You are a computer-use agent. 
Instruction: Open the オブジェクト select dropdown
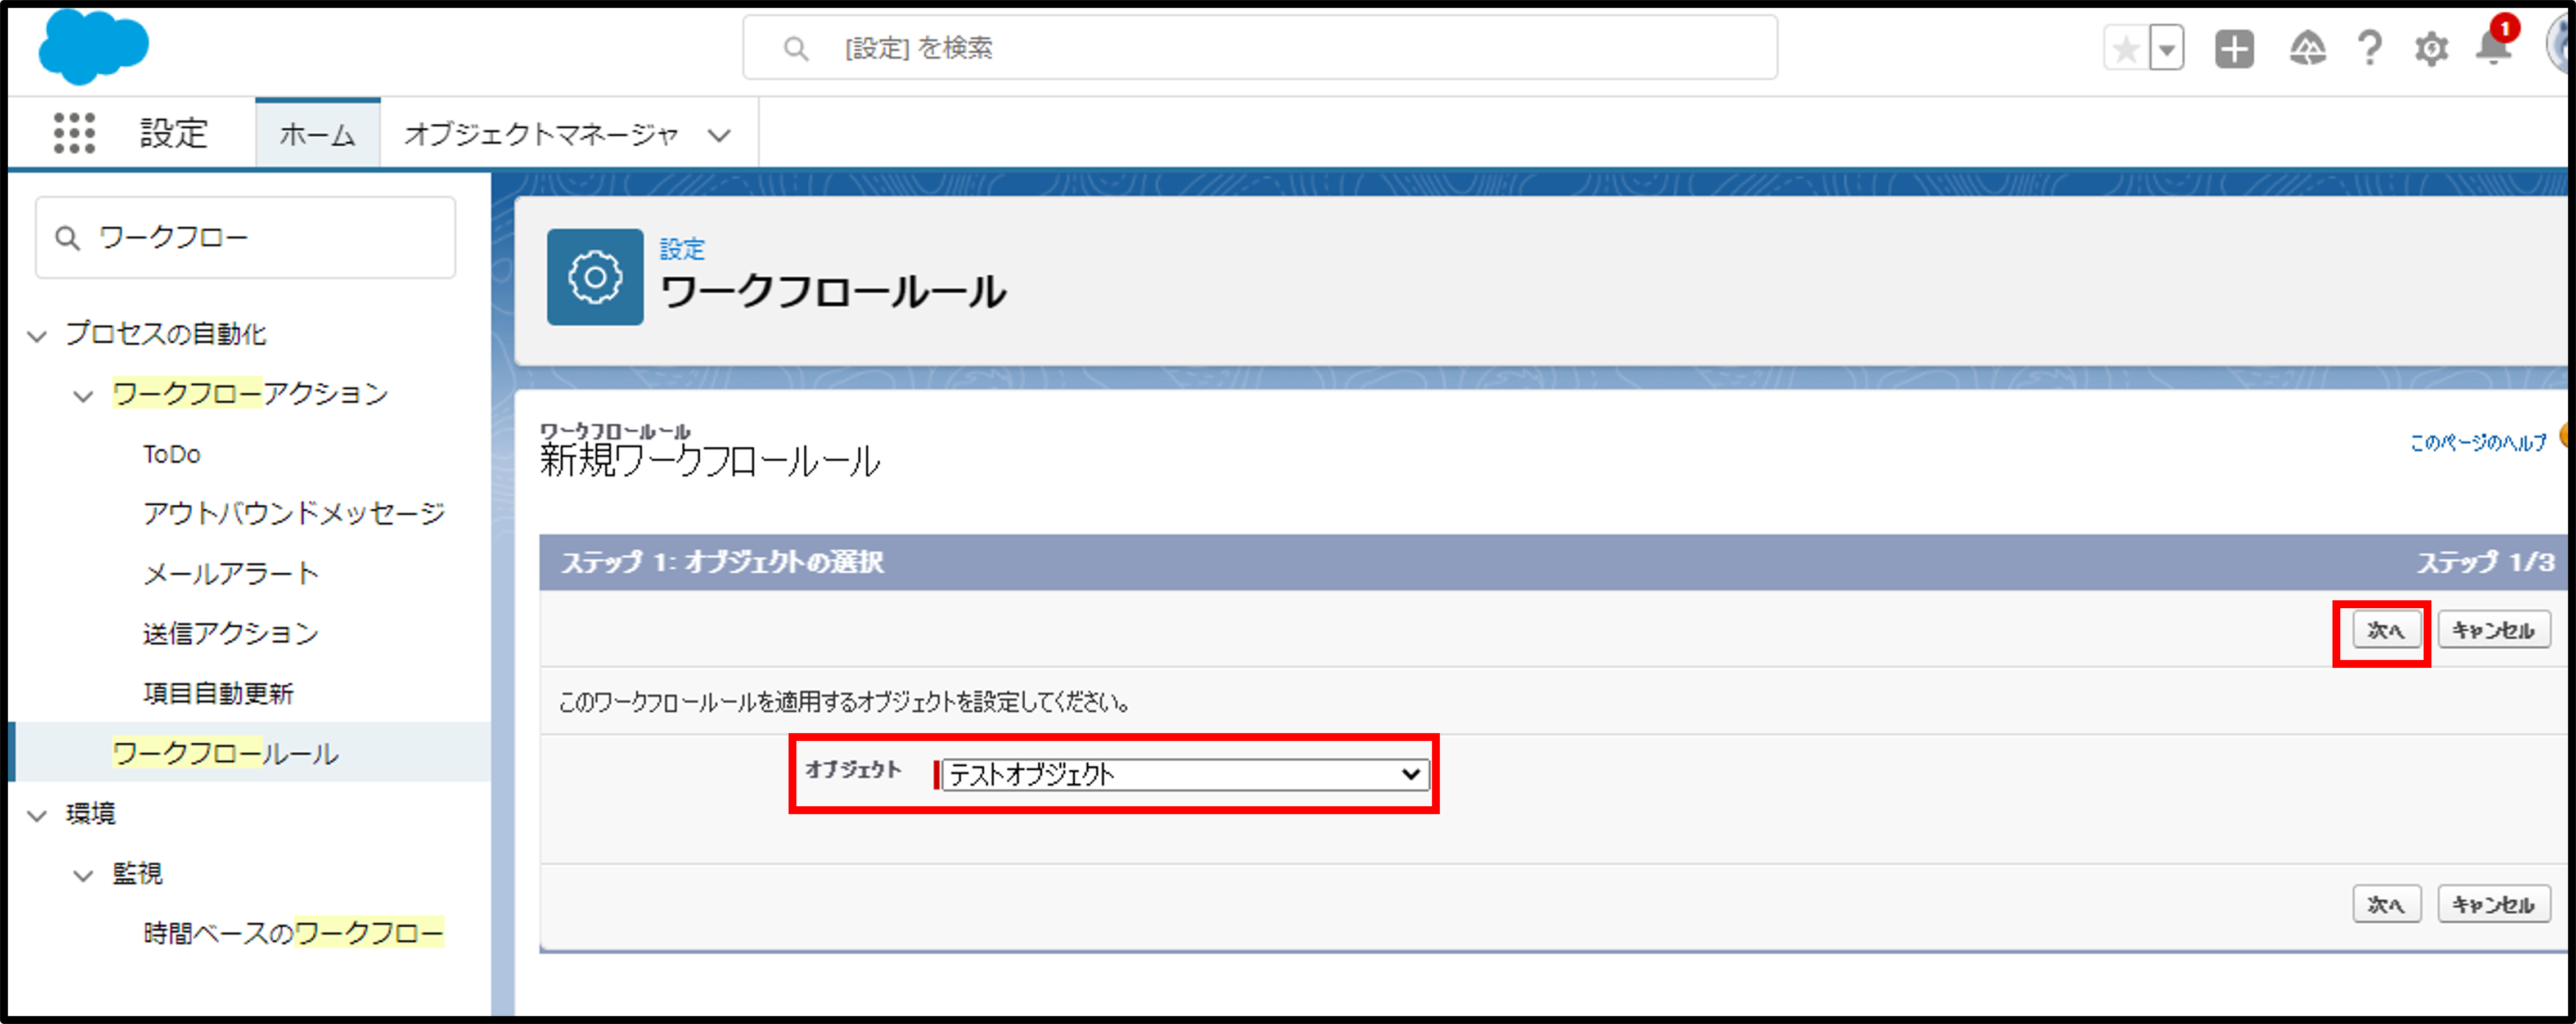(1185, 774)
